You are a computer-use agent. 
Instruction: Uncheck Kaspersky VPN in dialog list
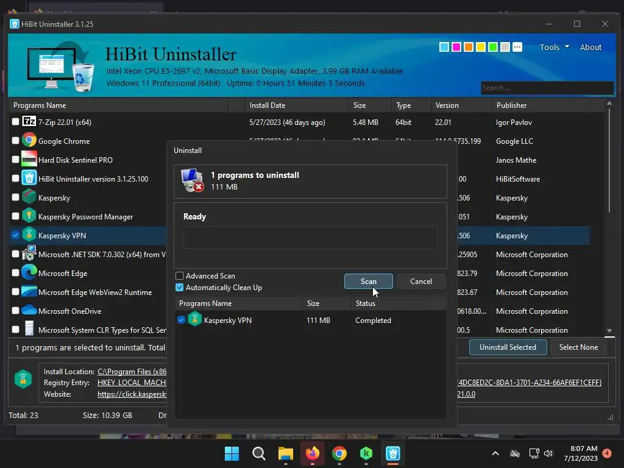pos(181,319)
